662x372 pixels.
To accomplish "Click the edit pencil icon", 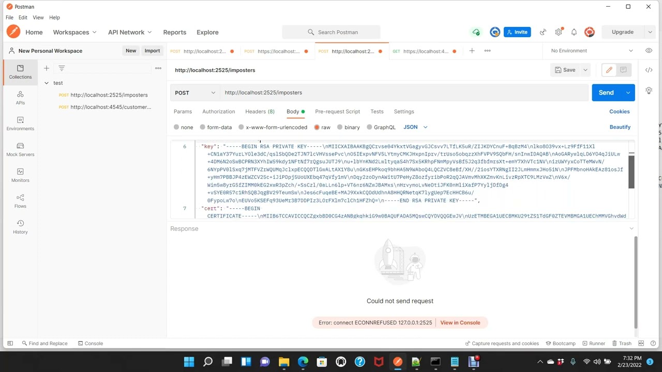I will (x=609, y=70).
